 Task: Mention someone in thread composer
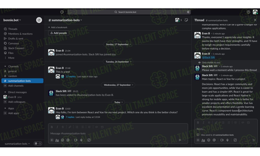tap(214, 140)
